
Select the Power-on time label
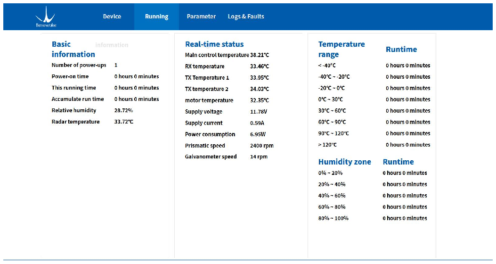pos(70,76)
